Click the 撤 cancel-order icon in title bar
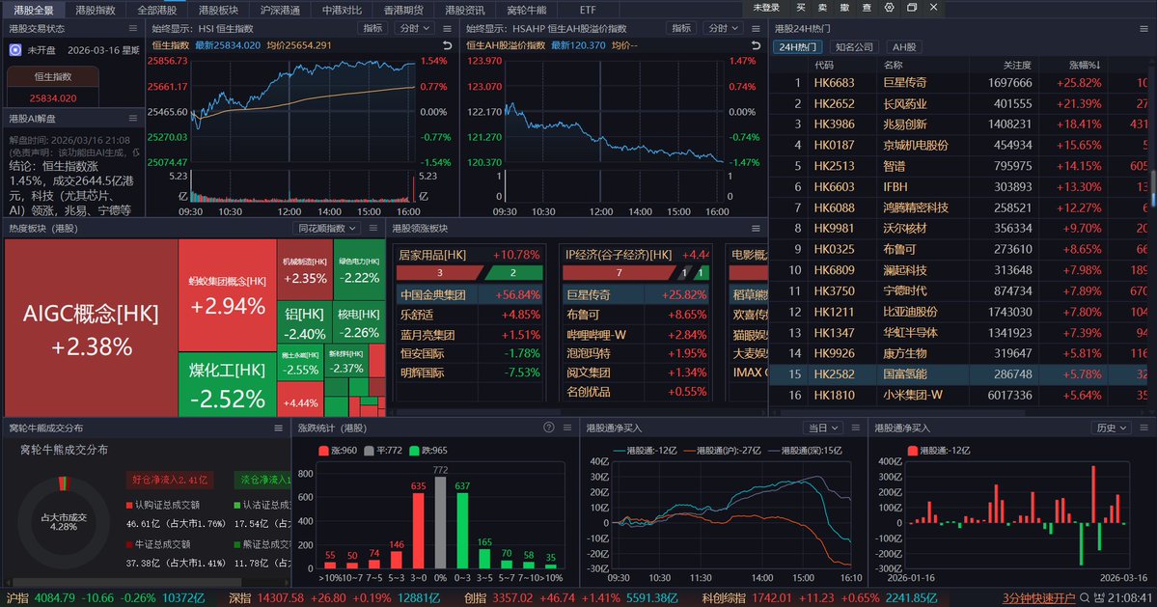This screenshot has width=1157, height=607. [845, 8]
